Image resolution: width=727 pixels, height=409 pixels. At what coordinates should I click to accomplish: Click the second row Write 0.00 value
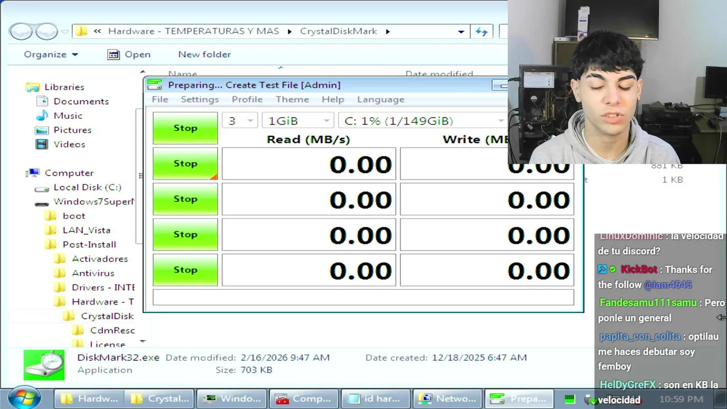487,199
